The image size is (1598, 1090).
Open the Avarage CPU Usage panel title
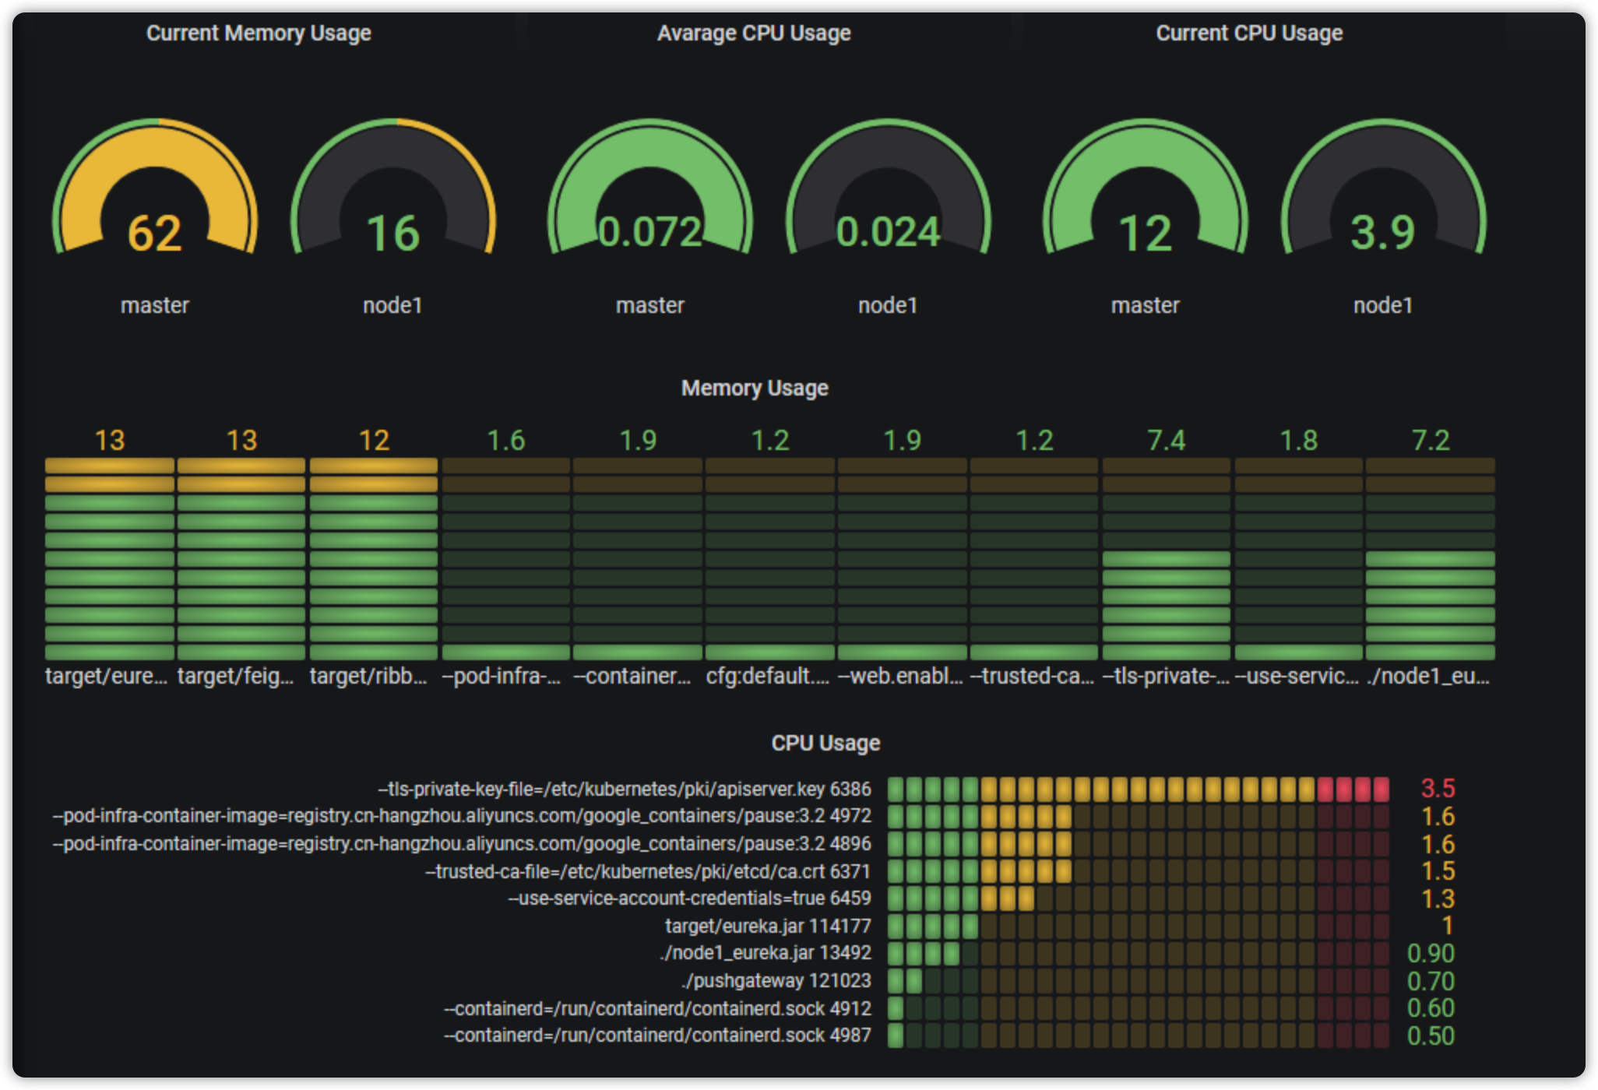[754, 33]
